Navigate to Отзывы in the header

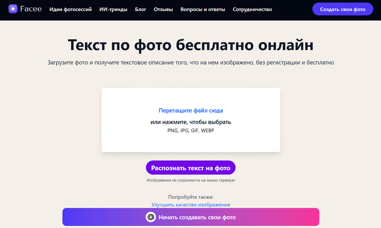coord(163,10)
